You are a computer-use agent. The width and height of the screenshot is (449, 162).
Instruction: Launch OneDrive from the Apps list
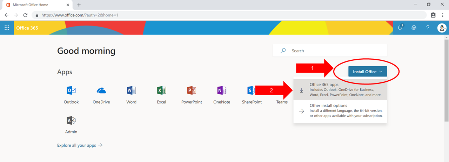pos(101,91)
